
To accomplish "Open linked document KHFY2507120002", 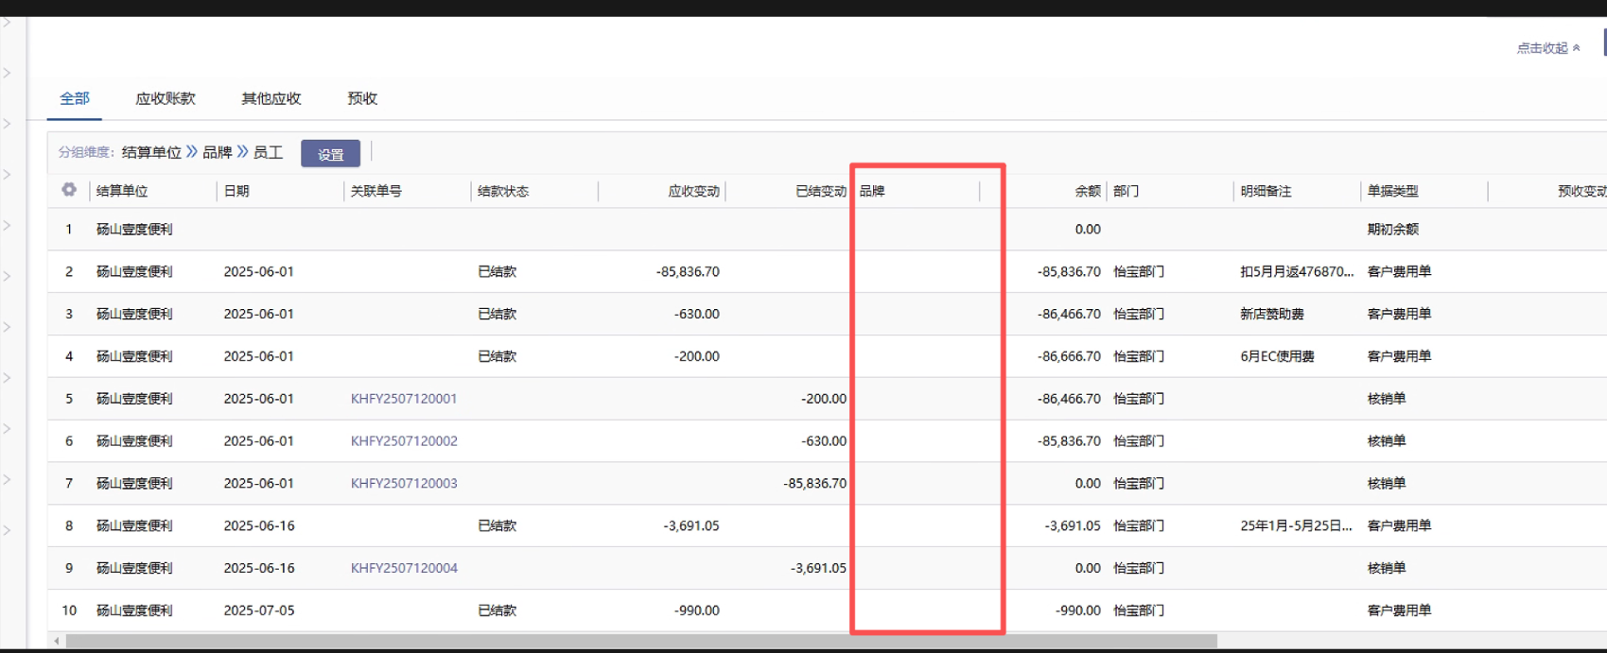I will point(404,441).
